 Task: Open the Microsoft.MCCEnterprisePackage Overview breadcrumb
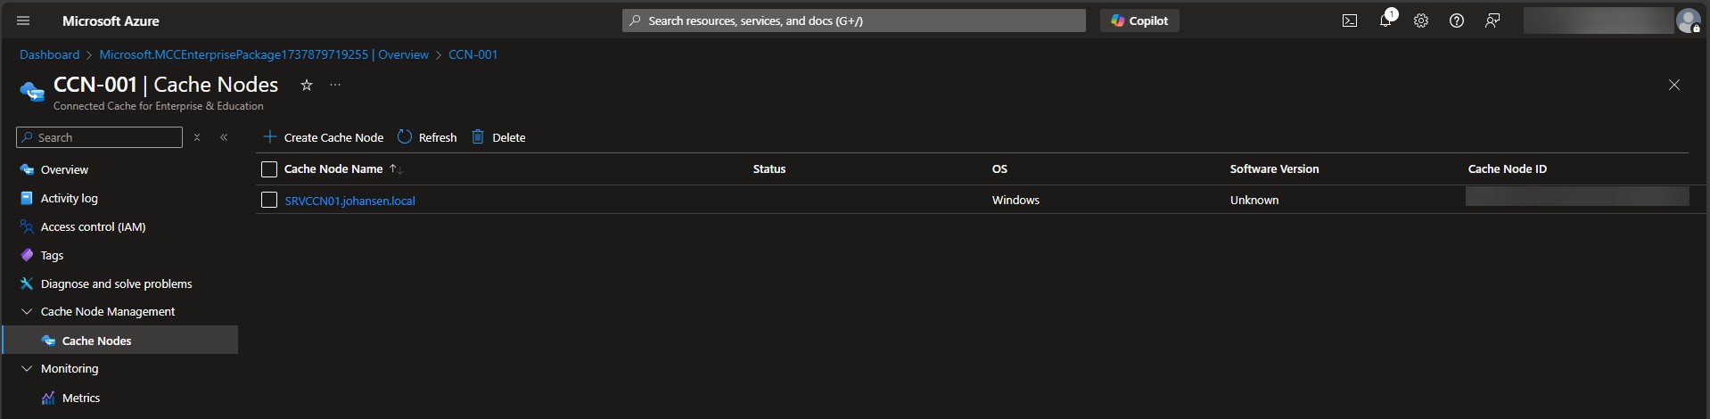click(x=264, y=54)
